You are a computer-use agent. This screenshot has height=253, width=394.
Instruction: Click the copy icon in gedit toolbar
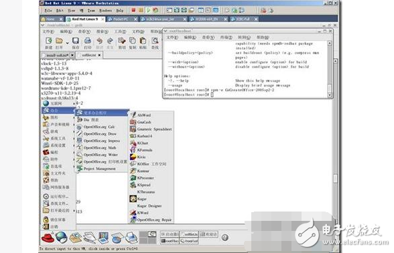point(133,41)
